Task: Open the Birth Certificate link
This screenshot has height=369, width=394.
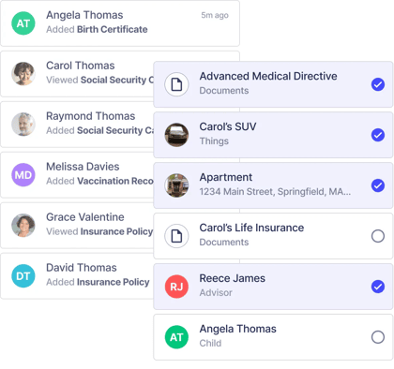Action: pyautogui.click(x=113, y=29)
